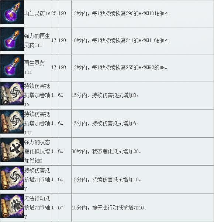The image size is (214, 222).
Task: Click the 持续伤害抵抗增加卷轴IV name text
Action: point(37,95)
